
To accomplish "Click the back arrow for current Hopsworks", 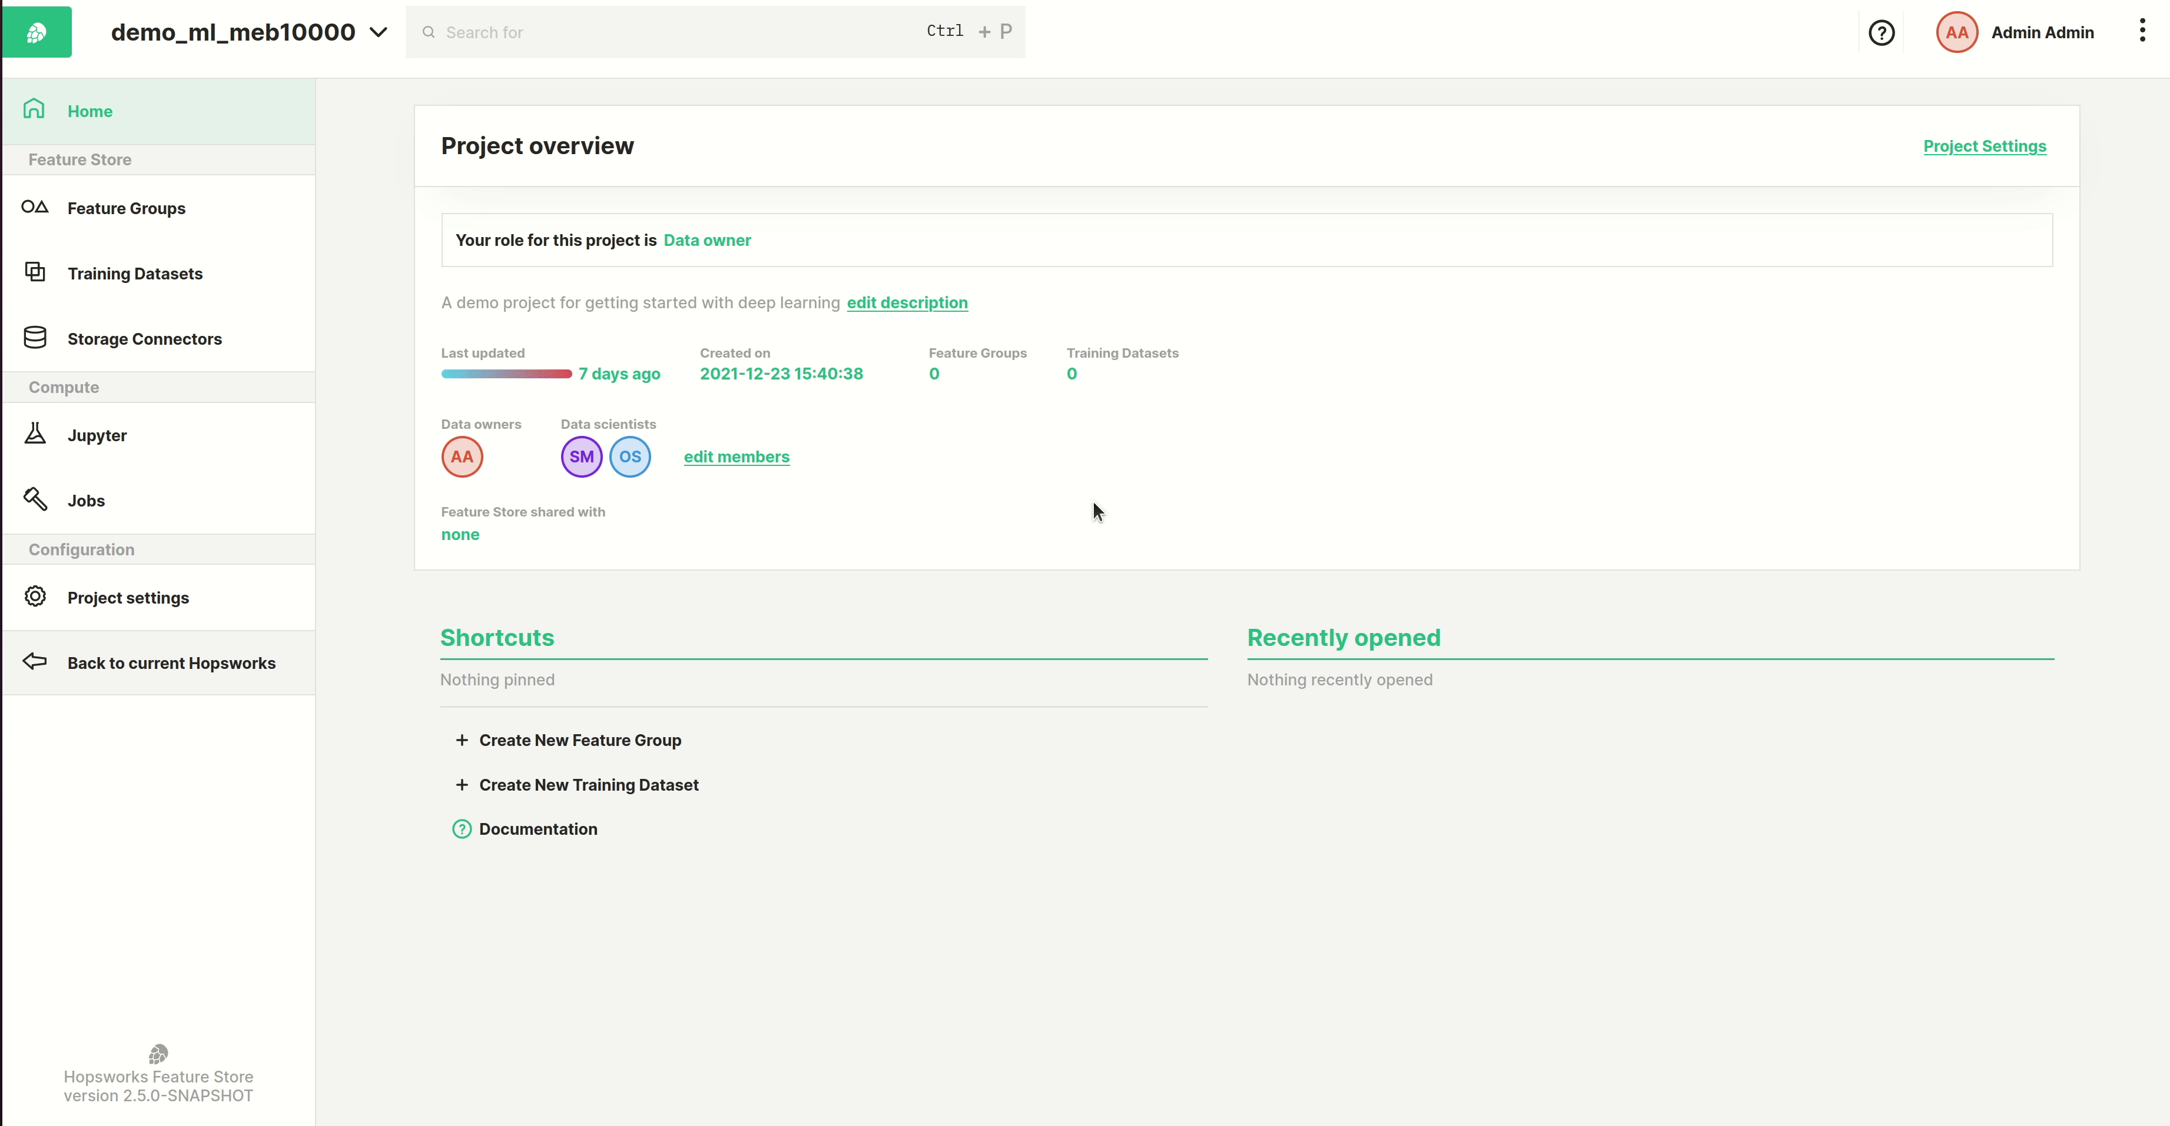I will point(35,661).
